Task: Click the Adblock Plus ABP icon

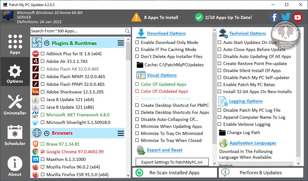Action: point(35,54)
